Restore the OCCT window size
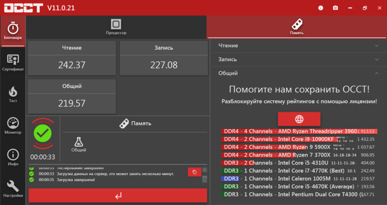This screenshot has height=205, width=387. tap(365, 8)
